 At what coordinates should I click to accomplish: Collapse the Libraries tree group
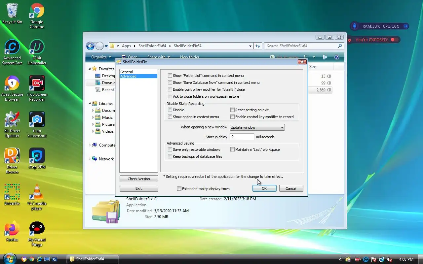(90, 104)
